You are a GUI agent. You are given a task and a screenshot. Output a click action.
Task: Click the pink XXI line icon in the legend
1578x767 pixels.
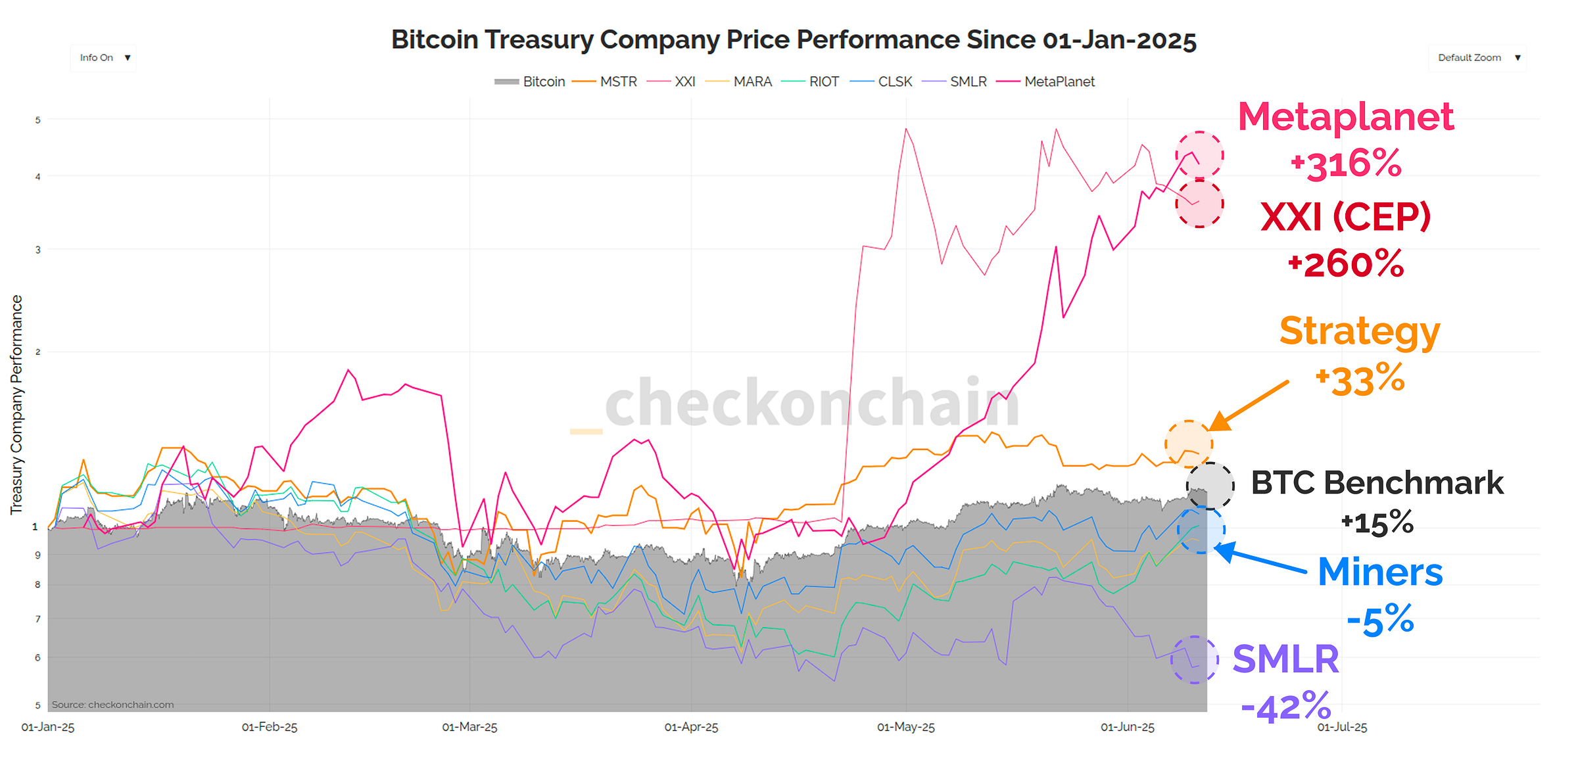tap(659, 81)
